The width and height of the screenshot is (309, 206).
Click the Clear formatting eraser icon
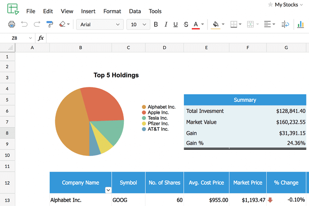click(62, 24)
